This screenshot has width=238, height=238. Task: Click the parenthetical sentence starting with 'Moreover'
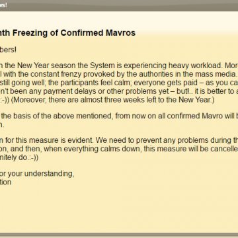click(112, 100)
